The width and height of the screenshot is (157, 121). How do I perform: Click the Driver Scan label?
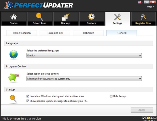pyautogui.click(x=40, y=23)
